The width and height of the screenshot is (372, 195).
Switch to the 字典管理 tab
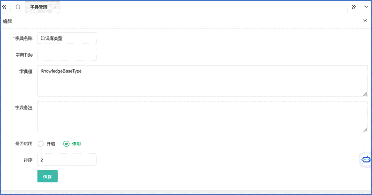39,7
